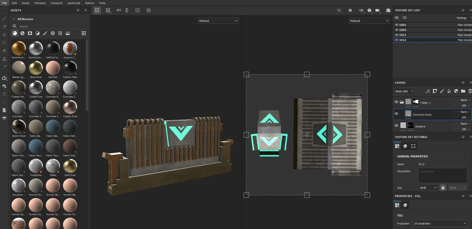This screenshot has height=229, width=472.
Task: Toggle visibility of Concrete Dusty layer
Action: [396, 114]
